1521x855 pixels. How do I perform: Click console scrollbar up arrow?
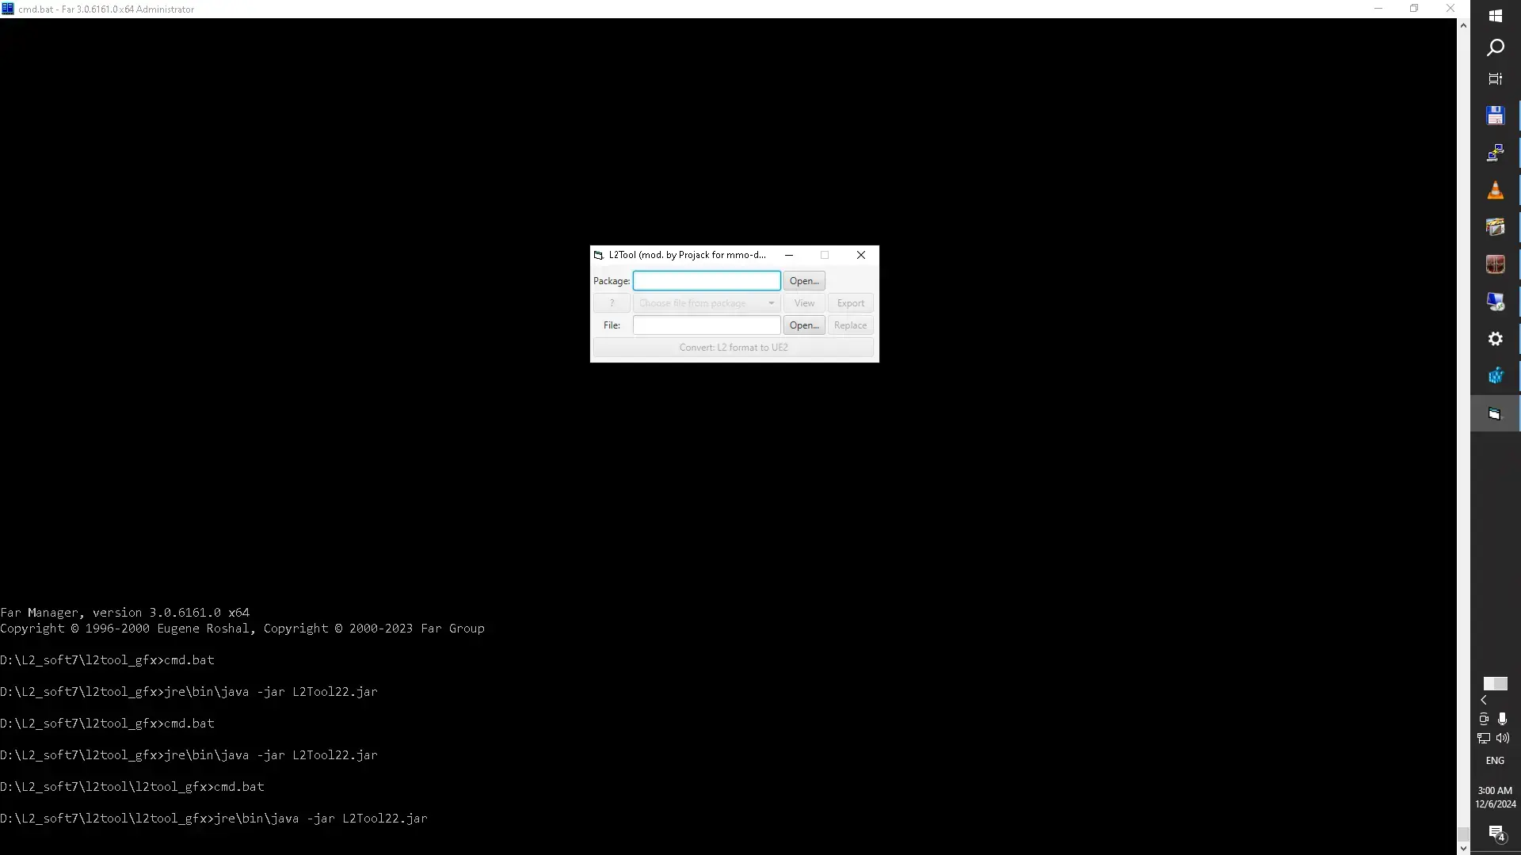pyautogui.click(x=1463, y=25)
